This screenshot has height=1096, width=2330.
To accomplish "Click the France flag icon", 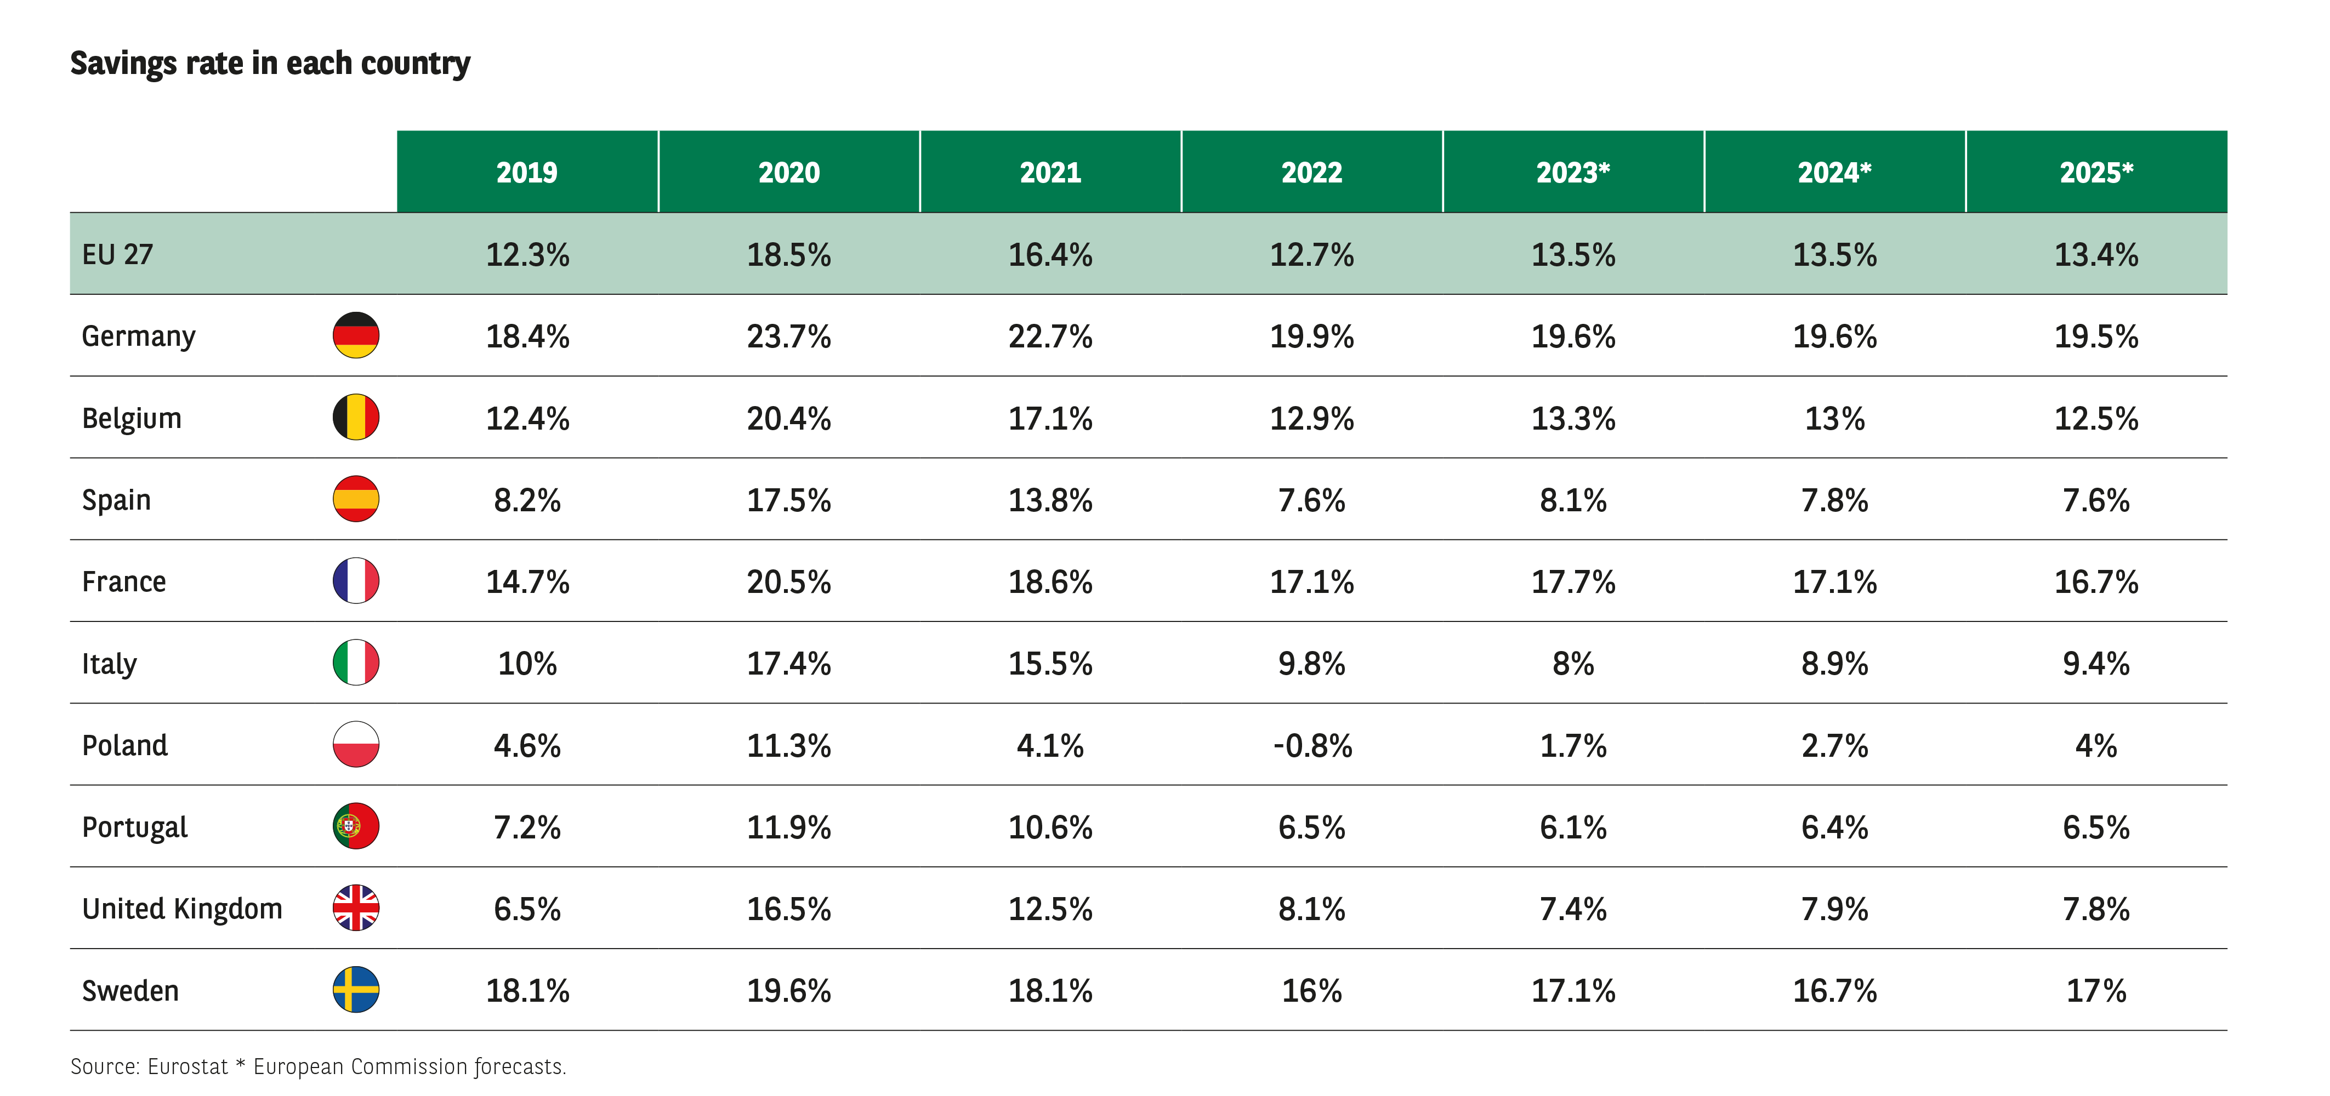I will click(x=355, y=580).
